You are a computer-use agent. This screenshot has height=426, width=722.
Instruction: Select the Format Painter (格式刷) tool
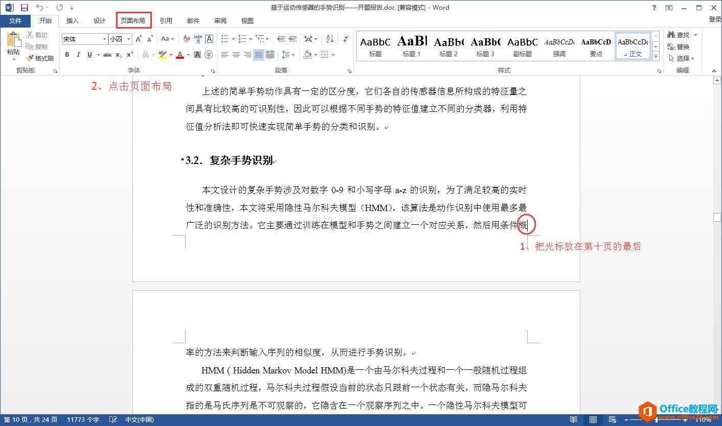[x=40, y=58]
